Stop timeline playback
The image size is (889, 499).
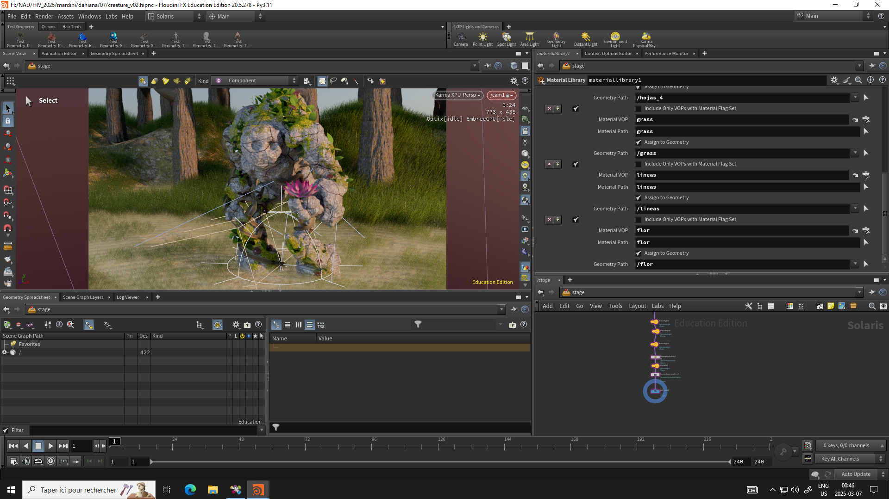pos(38,446)
